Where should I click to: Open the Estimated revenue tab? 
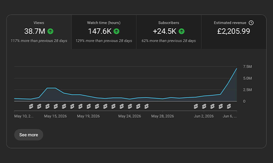(x=234, y=32)
